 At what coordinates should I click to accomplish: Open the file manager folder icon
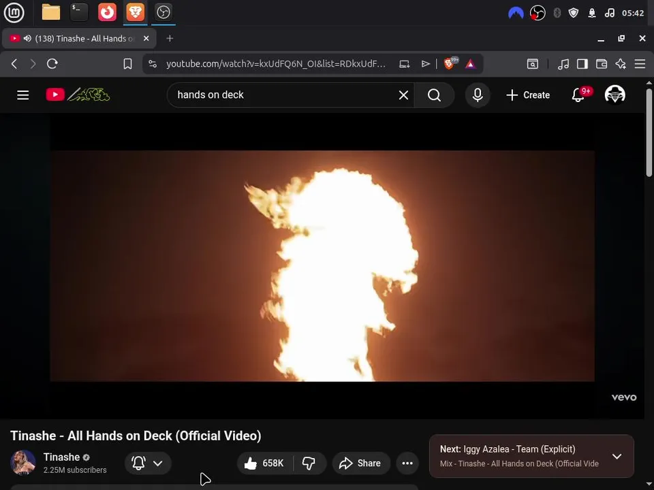pyautogui.click(x=51, y=12)
